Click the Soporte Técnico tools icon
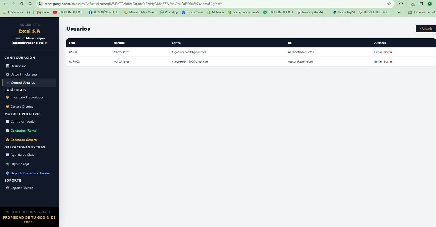The image size is (436, 227). click(8, 188)
